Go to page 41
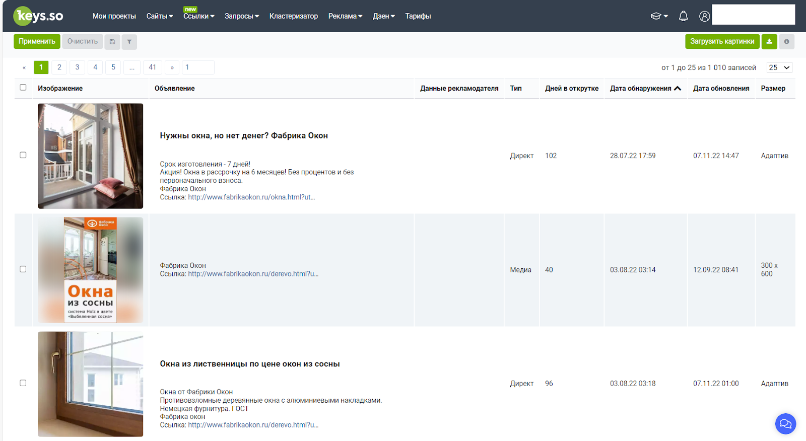This screenshot has height=441, width=806. (153, 67)
